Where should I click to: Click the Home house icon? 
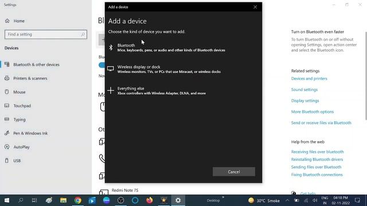[x=7, y=21]
